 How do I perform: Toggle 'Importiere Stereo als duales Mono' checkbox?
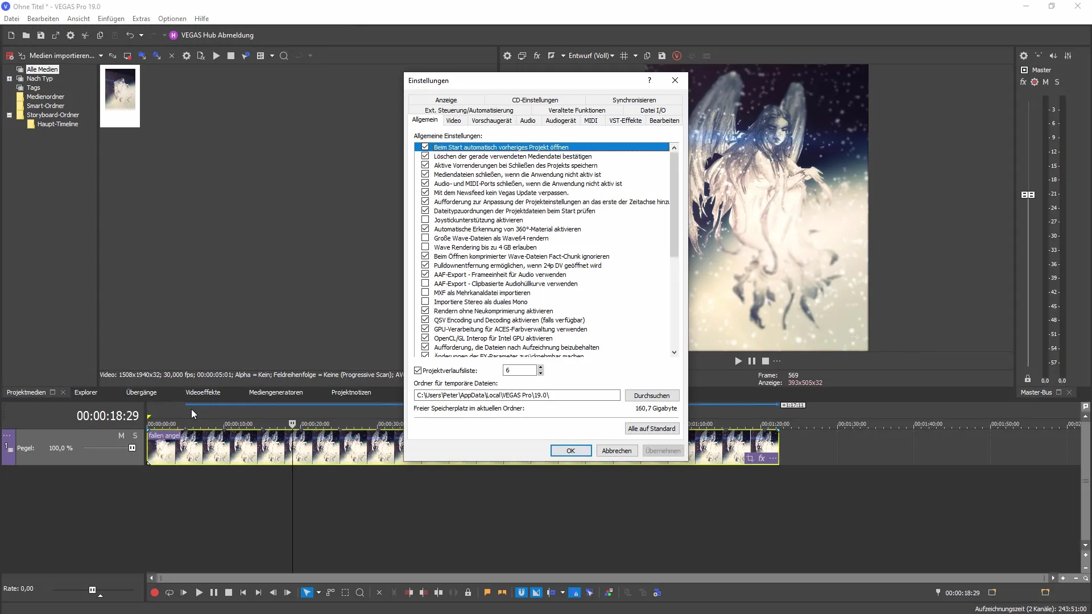click(425, 301)
